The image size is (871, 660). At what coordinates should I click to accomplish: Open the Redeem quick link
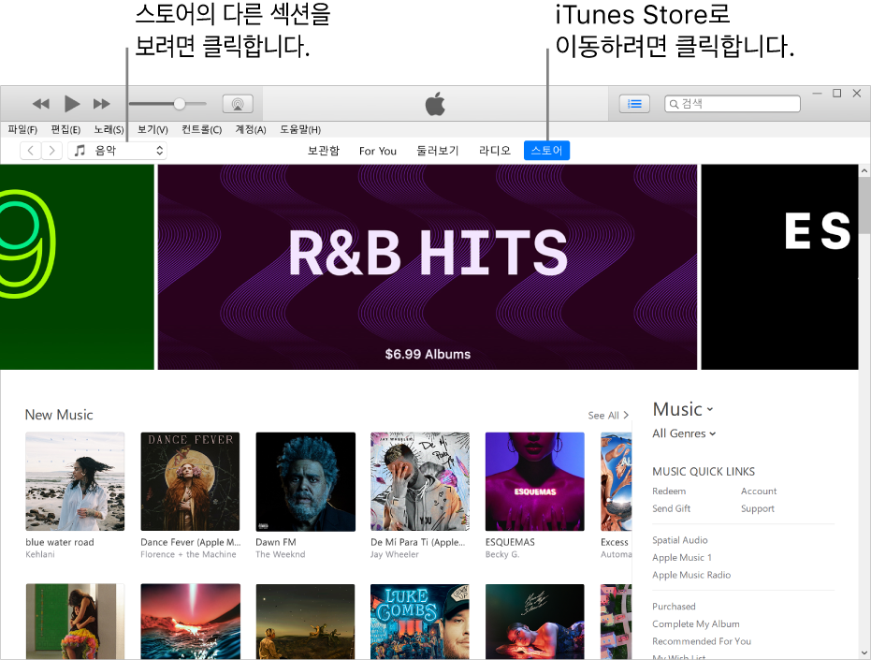coord(669,491)
